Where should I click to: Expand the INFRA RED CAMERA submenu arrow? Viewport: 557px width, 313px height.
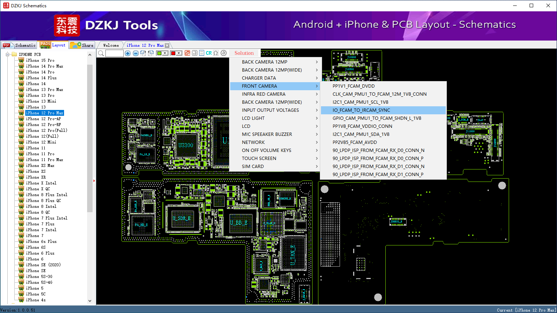point(317,94)
